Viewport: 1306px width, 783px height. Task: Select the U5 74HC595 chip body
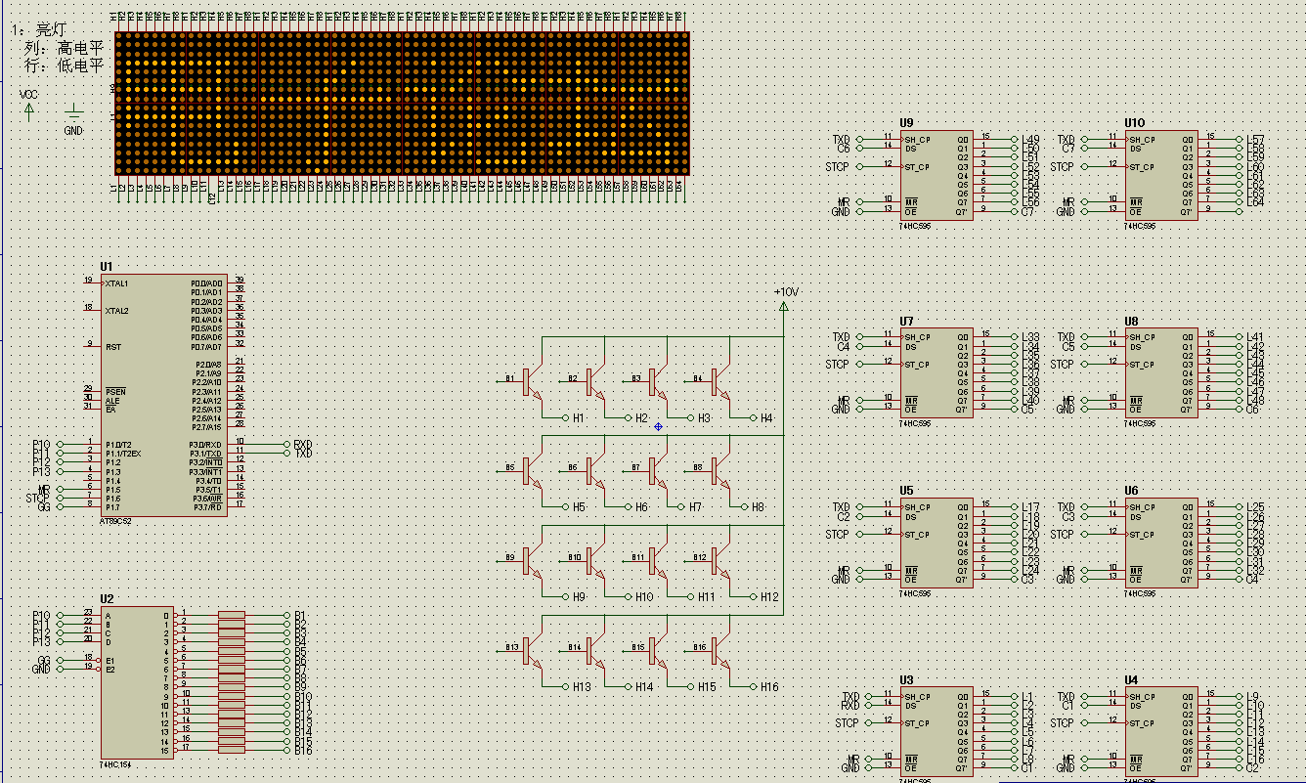click(x=936, y=544)
